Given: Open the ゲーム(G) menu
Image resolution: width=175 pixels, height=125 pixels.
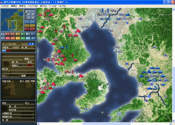Looking at the screenshot, I should (x=52, y=6).
